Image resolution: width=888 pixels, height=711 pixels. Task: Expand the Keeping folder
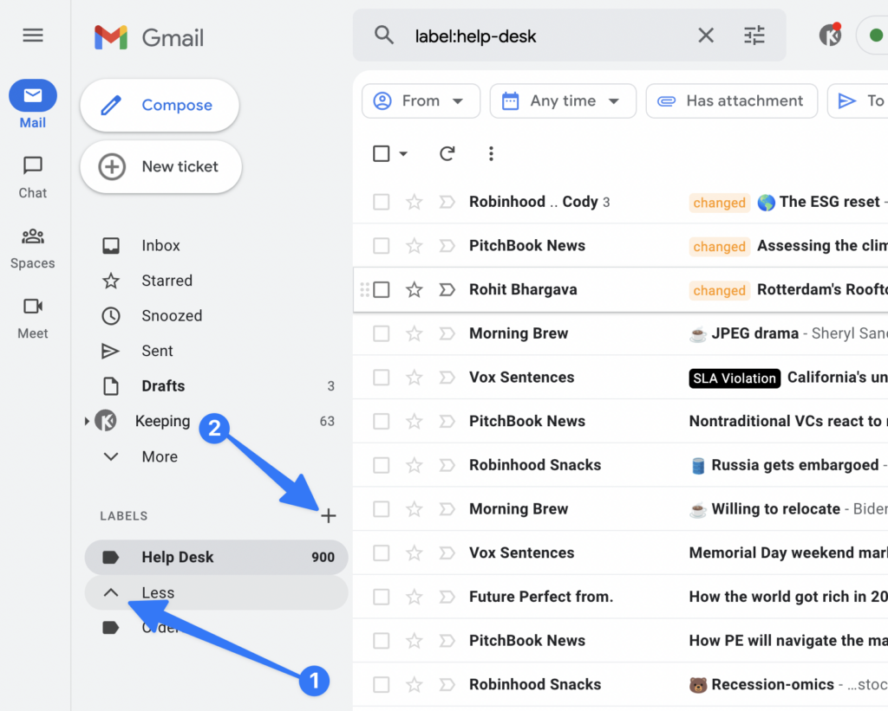(x=87, y=421)
